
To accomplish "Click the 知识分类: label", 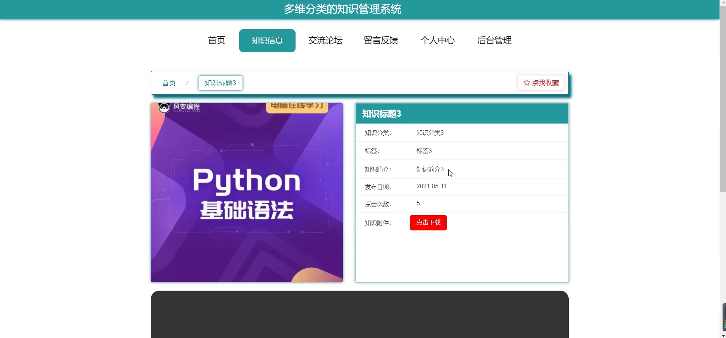I will (378, 133).
